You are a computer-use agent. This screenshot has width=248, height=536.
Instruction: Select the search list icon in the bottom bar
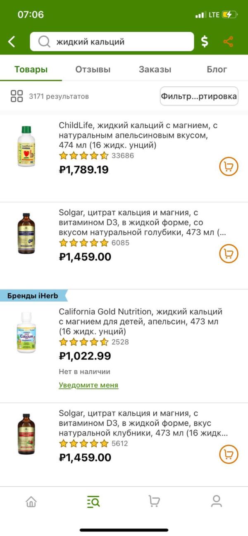click(x=93, y=502)
